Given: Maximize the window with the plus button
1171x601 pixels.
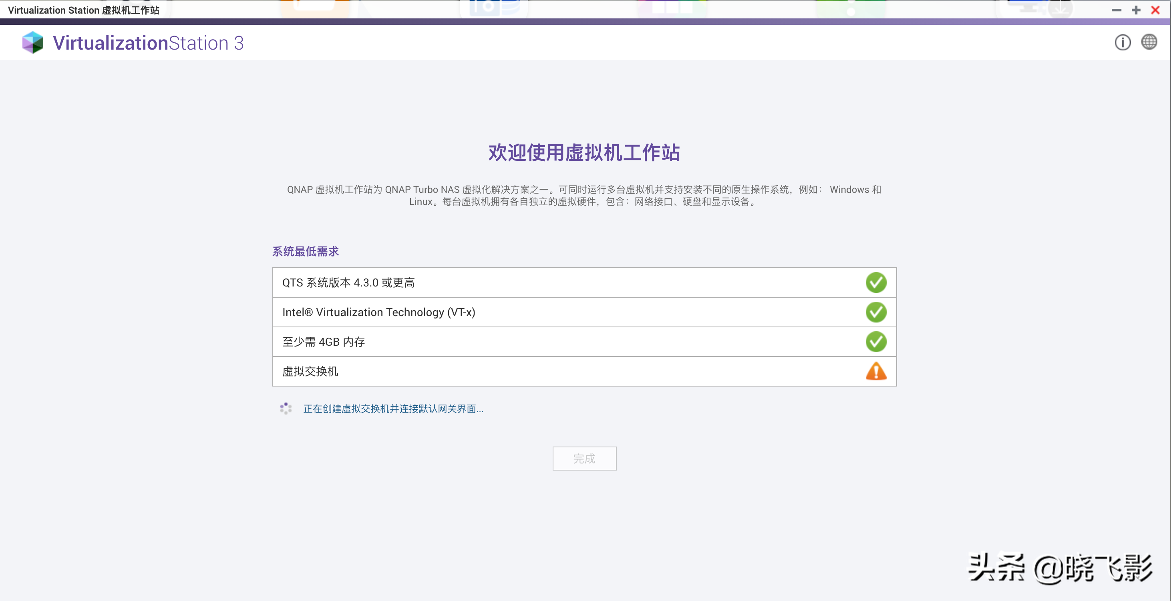Looking at the screenshot, I should [1135, 10].
